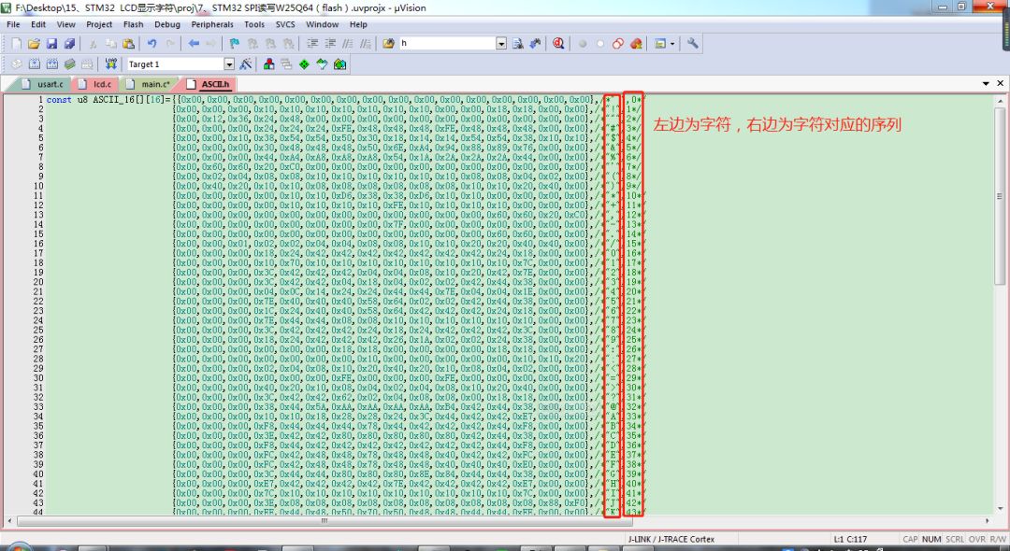
Task: Select the ASCII.h tab
Action: (x=209, y=84)
